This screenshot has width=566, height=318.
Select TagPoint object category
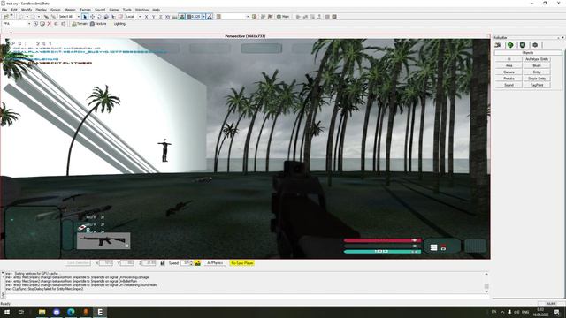tap(537, 85)
